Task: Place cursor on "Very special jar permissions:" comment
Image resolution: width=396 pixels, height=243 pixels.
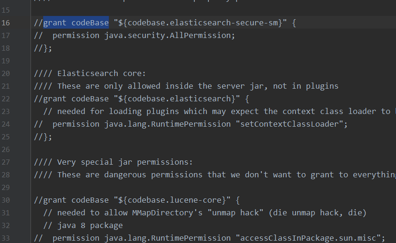Action: tap(125, 162)
